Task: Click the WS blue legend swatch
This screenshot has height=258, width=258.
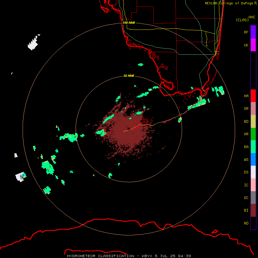Action: [x=253, y=159]
